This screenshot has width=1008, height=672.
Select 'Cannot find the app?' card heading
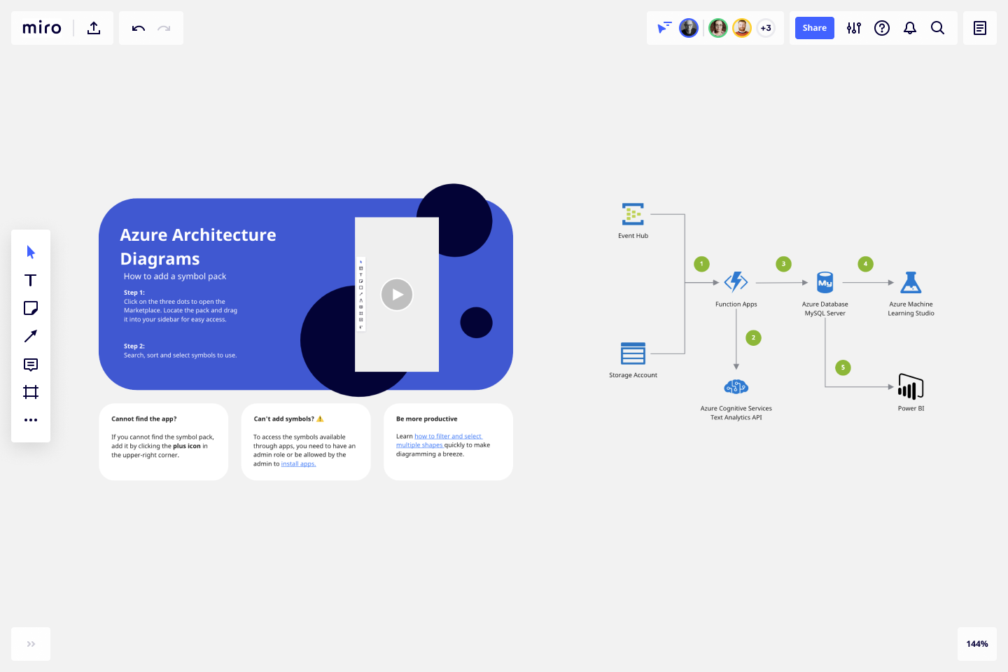(x=144, y=419)
